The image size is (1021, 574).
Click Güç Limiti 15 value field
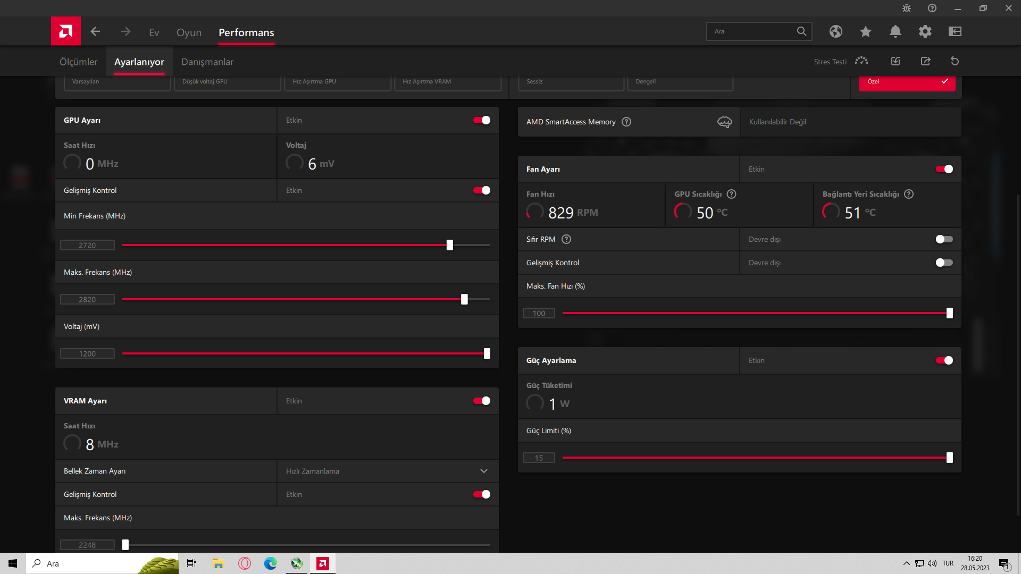click(539, 458)
